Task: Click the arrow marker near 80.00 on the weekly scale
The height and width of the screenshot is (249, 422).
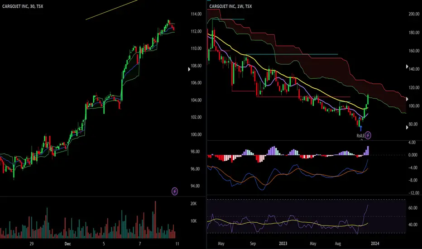Action: pos(407,127)
